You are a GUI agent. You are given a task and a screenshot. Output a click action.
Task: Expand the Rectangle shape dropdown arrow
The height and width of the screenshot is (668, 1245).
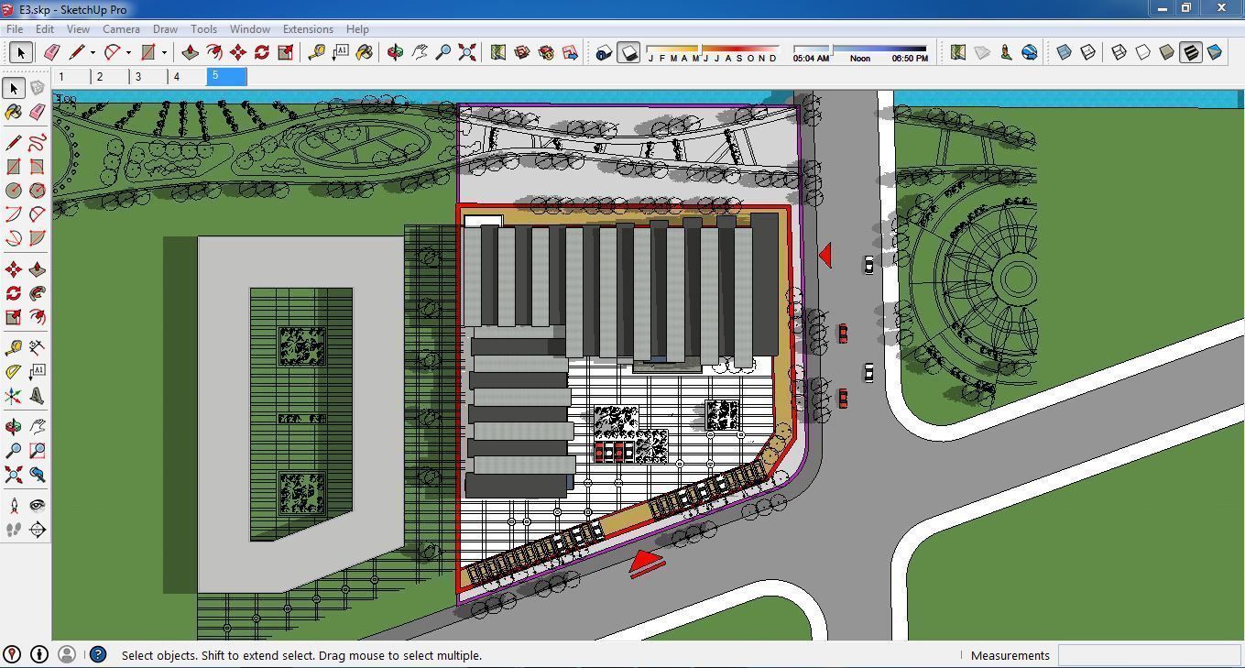pyautogui.click(x=164, y=53)
